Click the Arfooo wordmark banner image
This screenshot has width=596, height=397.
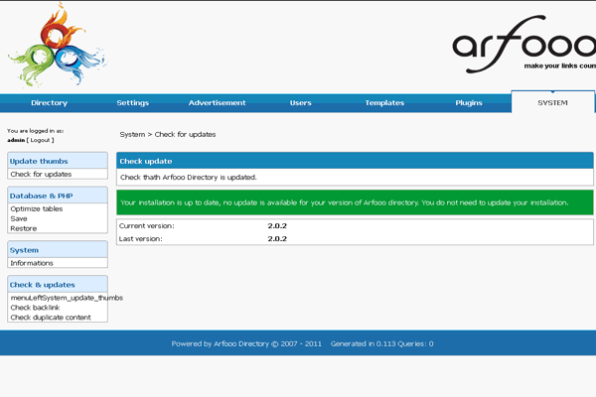coord(523,46)
